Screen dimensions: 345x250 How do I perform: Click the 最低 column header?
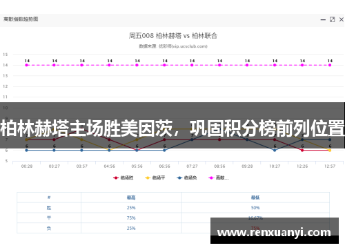[255, 198]
